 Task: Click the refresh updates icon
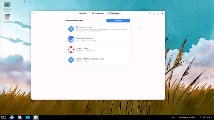(34, 13)
